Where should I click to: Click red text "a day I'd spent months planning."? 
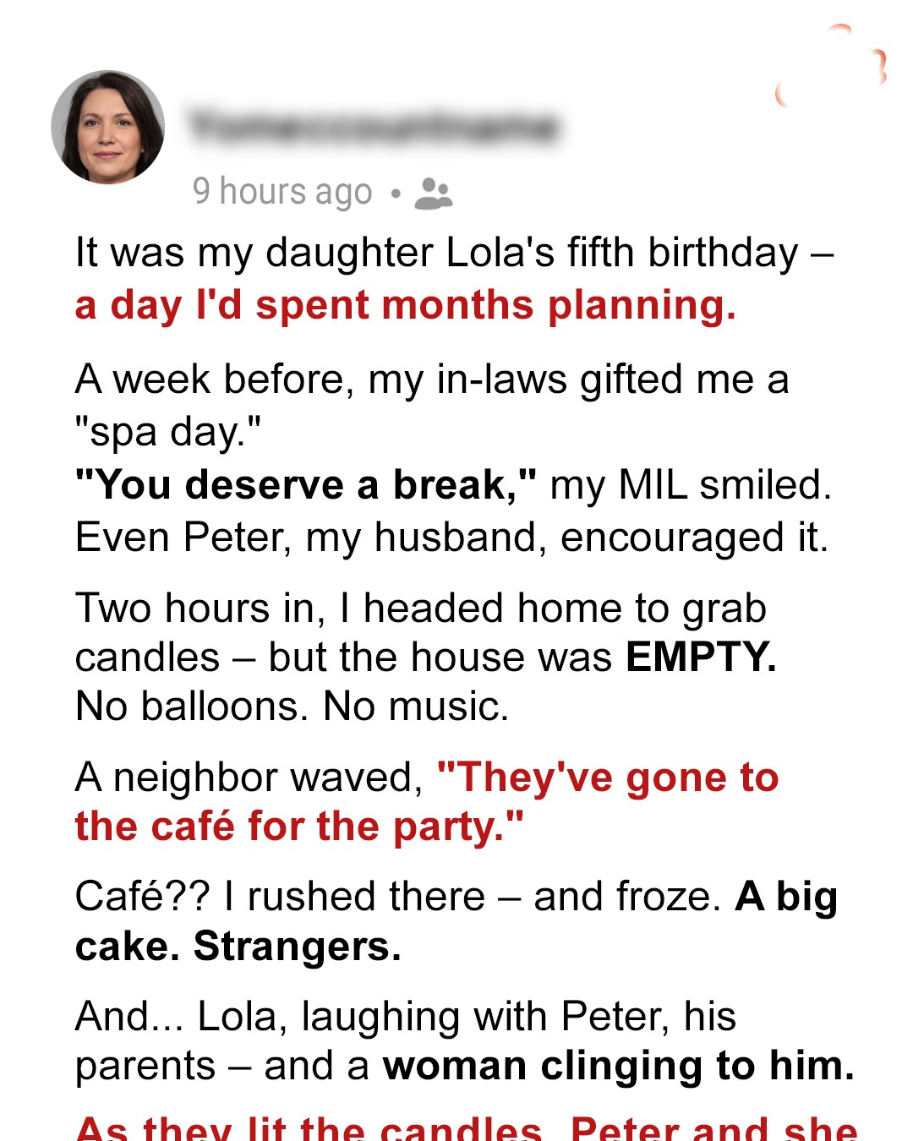click(405, 305)
